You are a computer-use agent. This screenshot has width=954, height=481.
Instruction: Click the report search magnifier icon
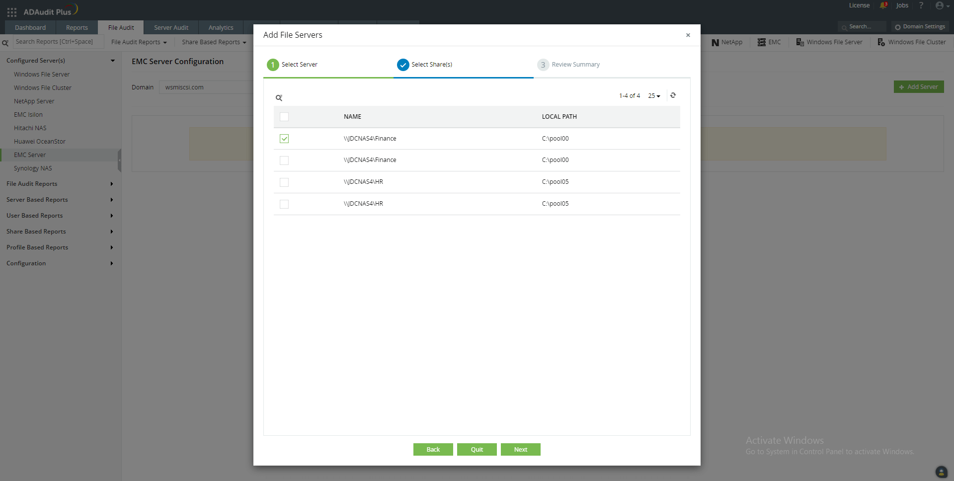coord(5,43)
